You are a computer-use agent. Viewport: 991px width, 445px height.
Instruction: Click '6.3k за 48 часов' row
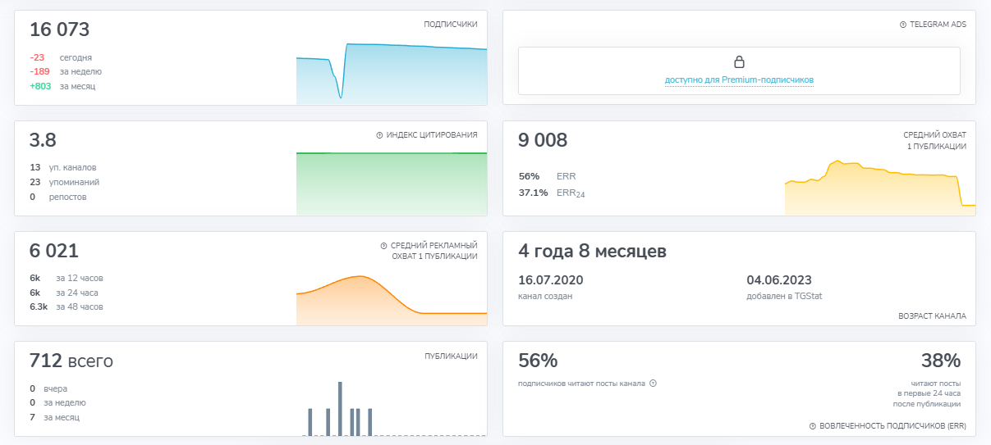pyautogui.click(x=67, y=307)
